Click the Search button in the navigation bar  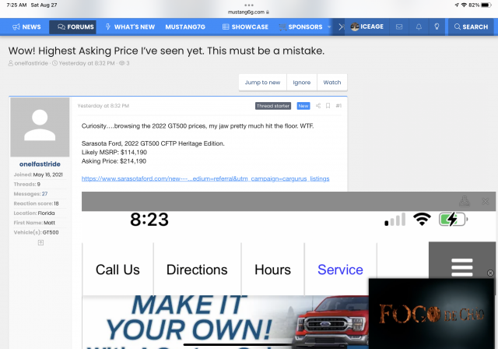(x=469, y=26)
